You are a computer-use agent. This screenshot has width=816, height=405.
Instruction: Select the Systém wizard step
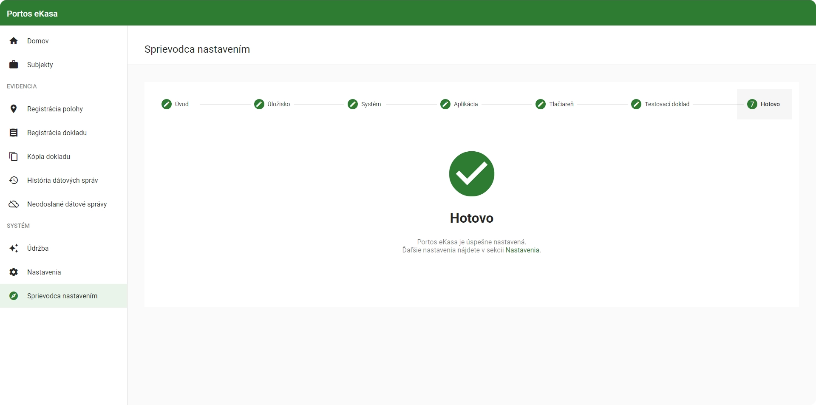click(x=364, y=104)
